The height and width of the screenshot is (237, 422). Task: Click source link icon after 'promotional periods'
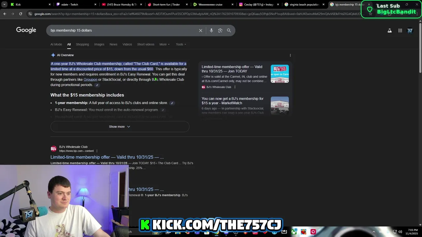(x=97, y=85)
